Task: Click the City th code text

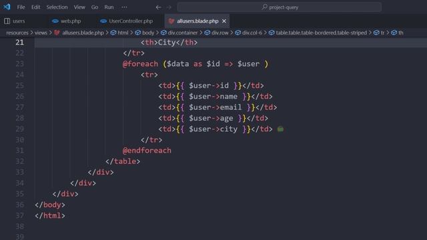Action: (169, 43)
